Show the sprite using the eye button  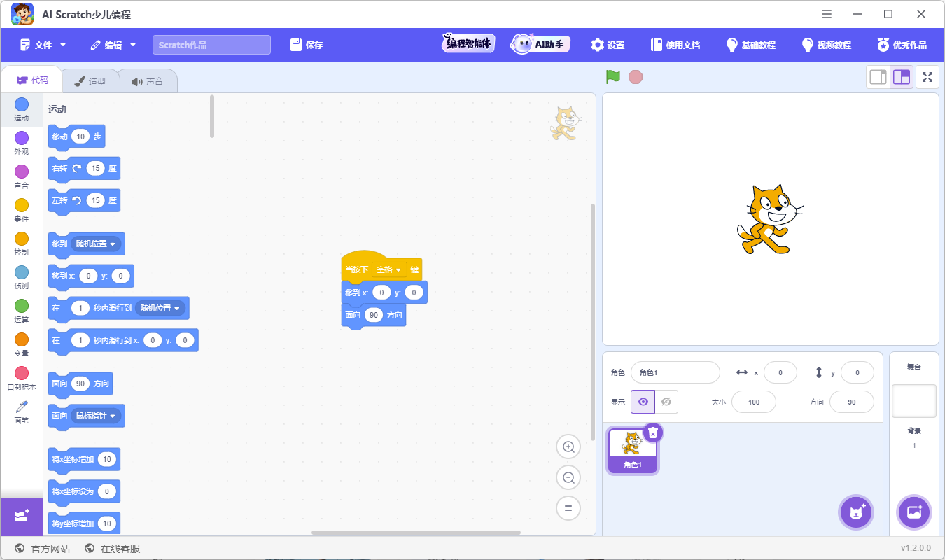[x=643, y=402]
